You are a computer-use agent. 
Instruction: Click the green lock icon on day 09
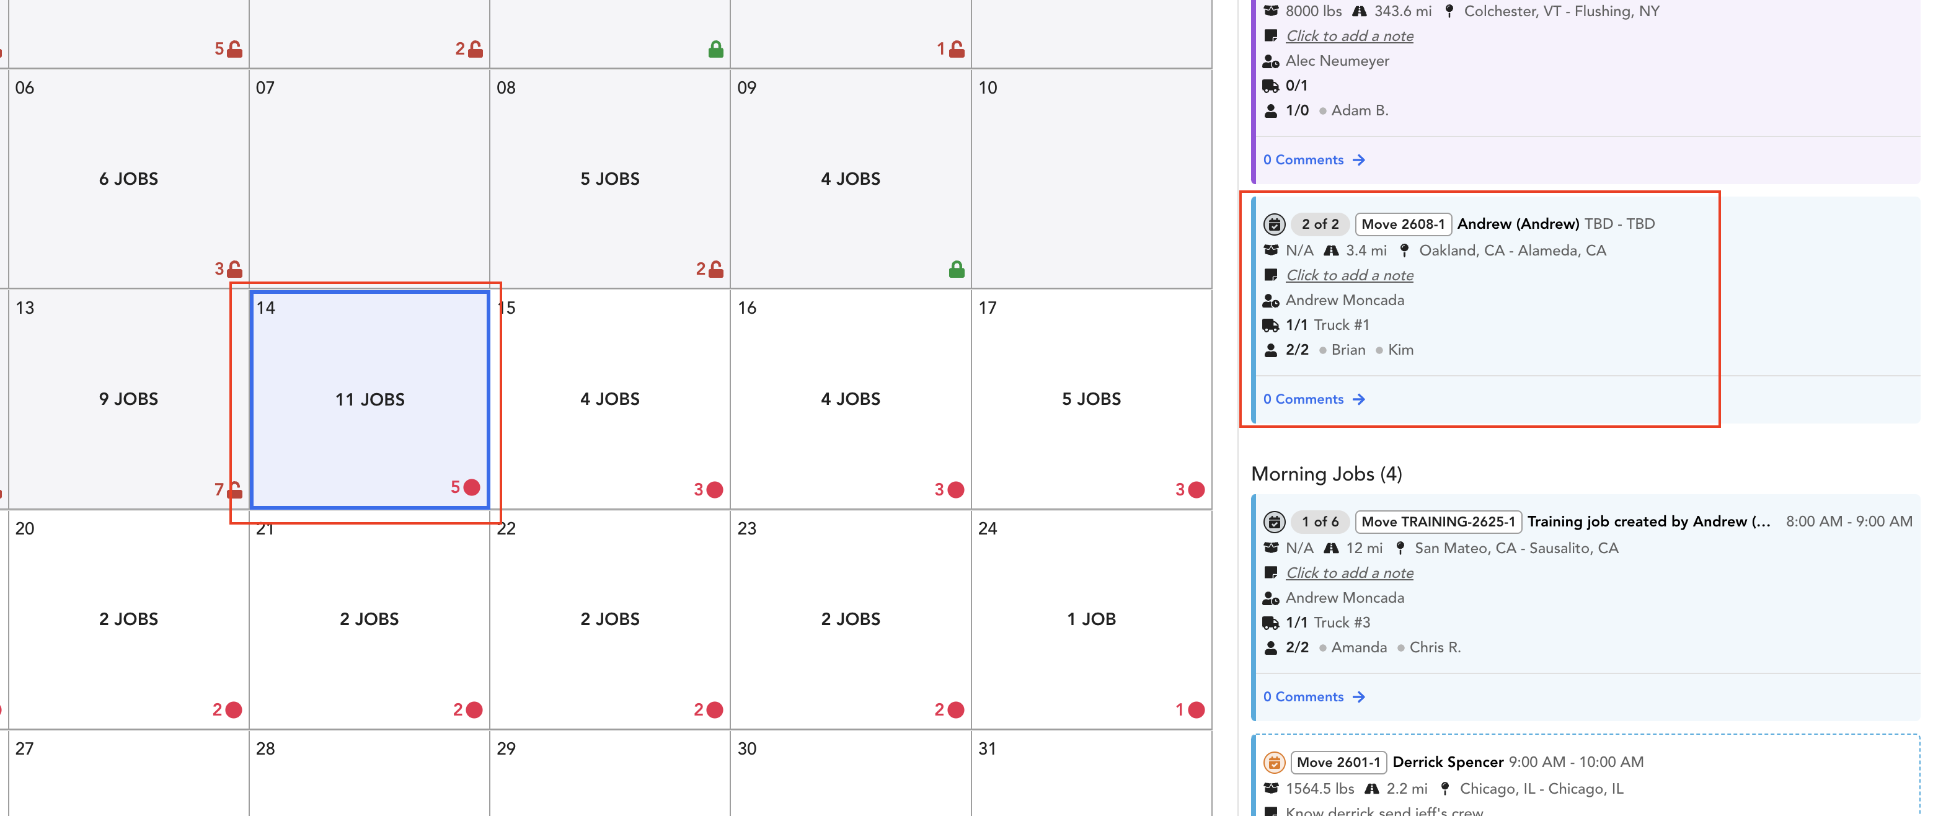coord(956,268)
